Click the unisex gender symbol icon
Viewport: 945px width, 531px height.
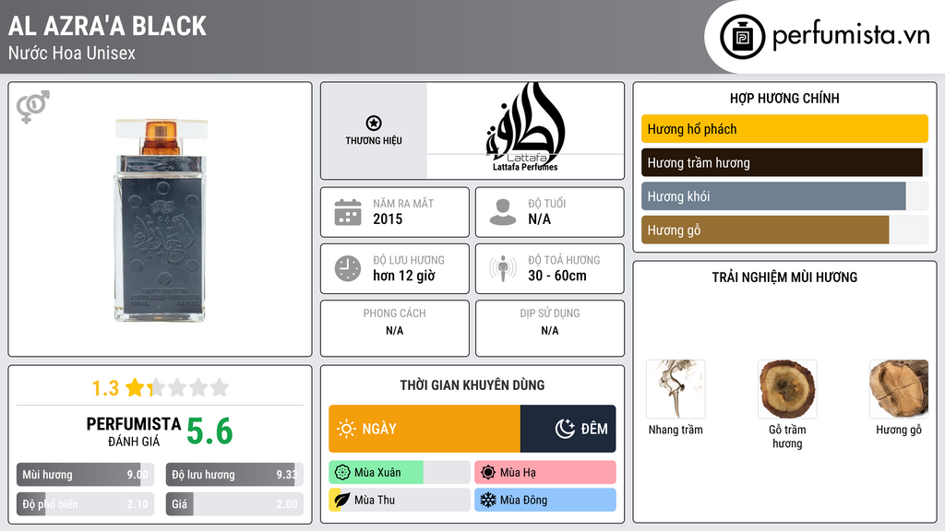click(x=32, y=107)
